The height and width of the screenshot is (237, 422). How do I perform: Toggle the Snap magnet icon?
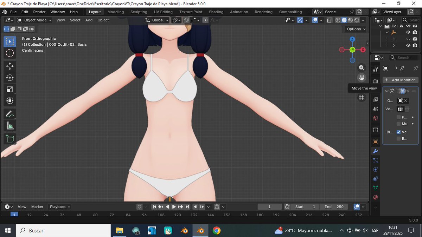(187, 20)
